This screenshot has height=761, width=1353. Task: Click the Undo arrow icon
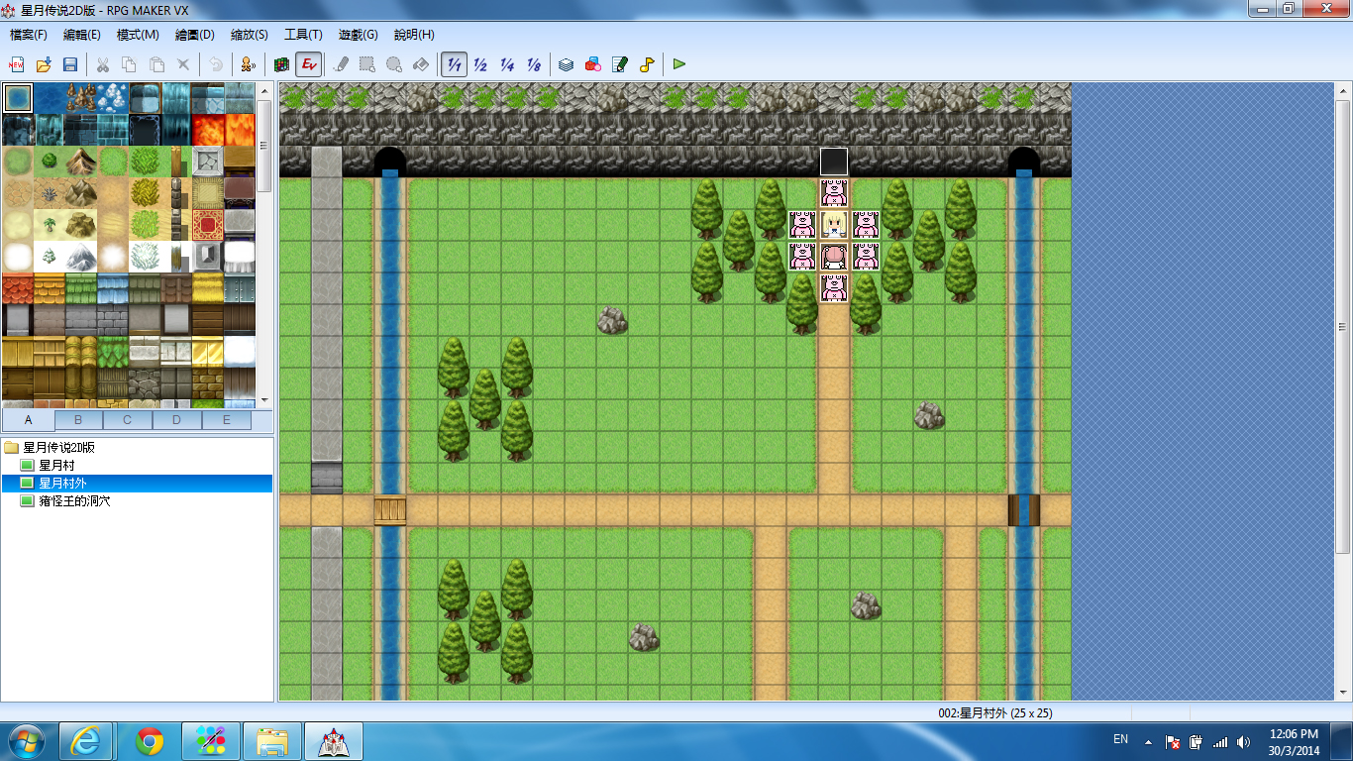tap(215, 64)
